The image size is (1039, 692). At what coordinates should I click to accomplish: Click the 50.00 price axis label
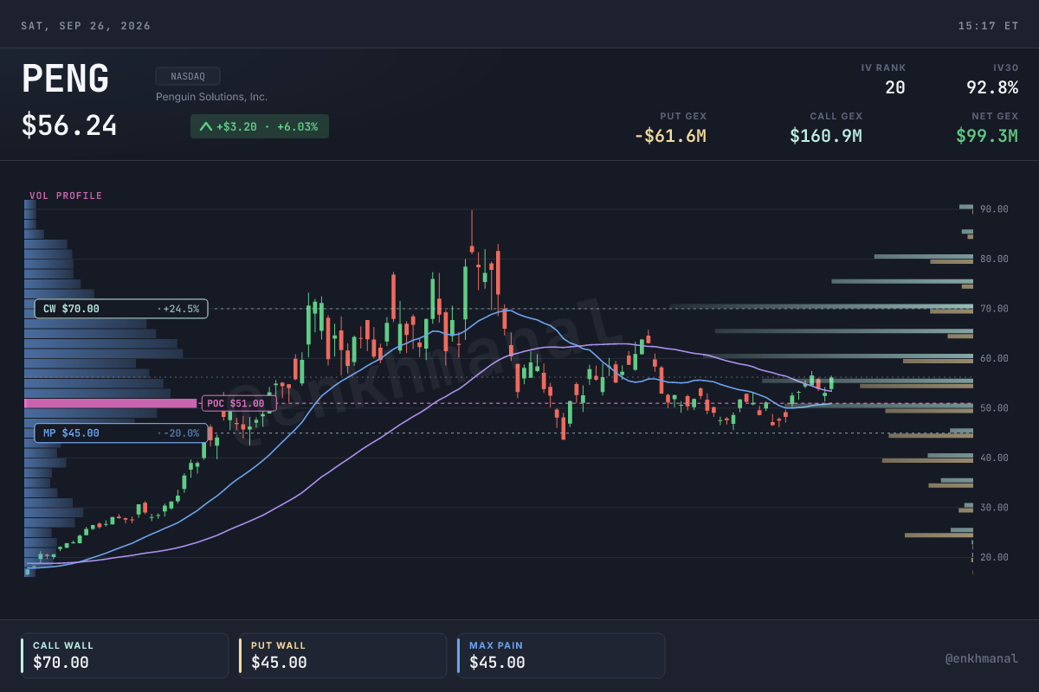pos(995,408)
